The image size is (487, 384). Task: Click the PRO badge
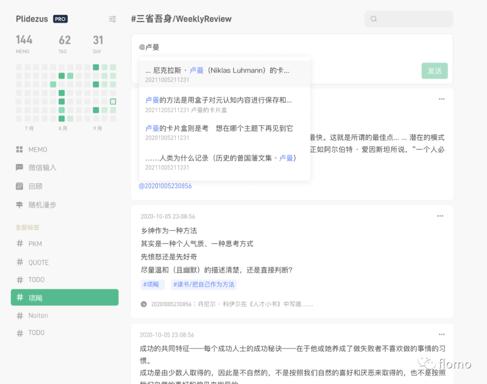click(60, 19)
